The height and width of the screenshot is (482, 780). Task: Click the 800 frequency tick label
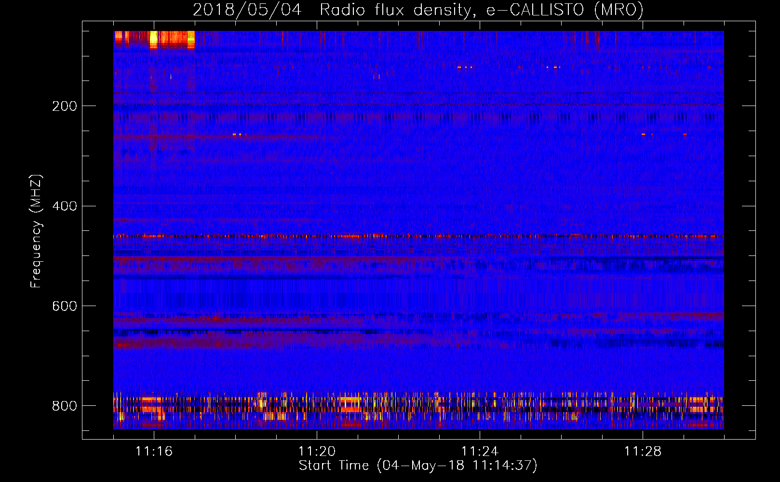click(x=65, y=406)
